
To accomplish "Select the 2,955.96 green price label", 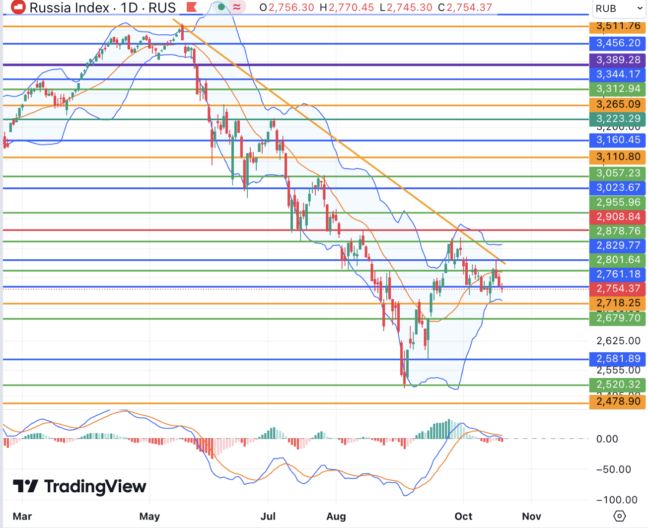I will point(618,203).
